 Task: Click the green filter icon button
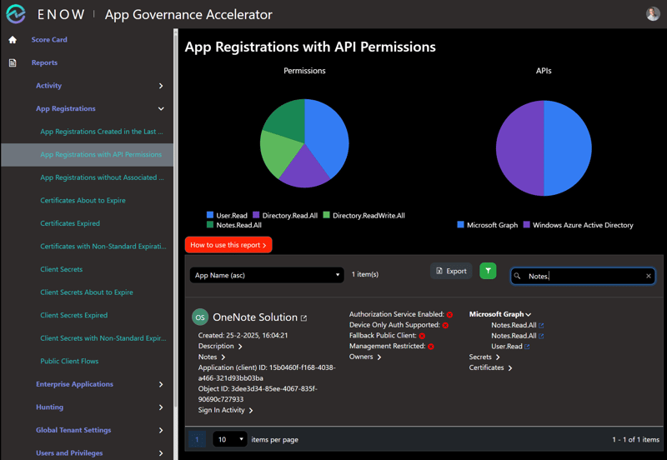[488, 271]
